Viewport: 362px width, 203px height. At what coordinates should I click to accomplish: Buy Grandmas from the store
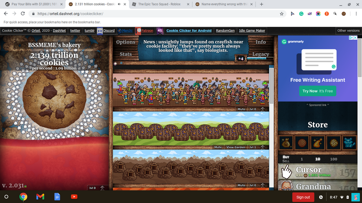[318, 185]
